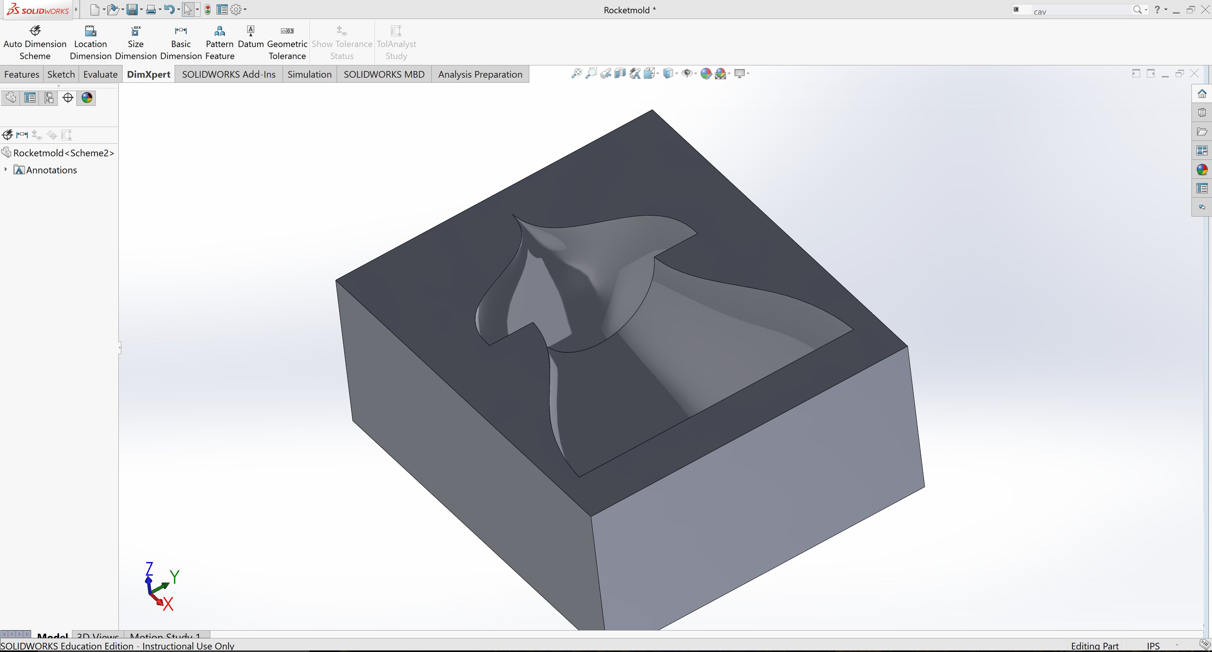The image size is (1212, 652).
Task: Expand the SOLIDWORKS menu flyout arrow
Action: coord(76,9)
